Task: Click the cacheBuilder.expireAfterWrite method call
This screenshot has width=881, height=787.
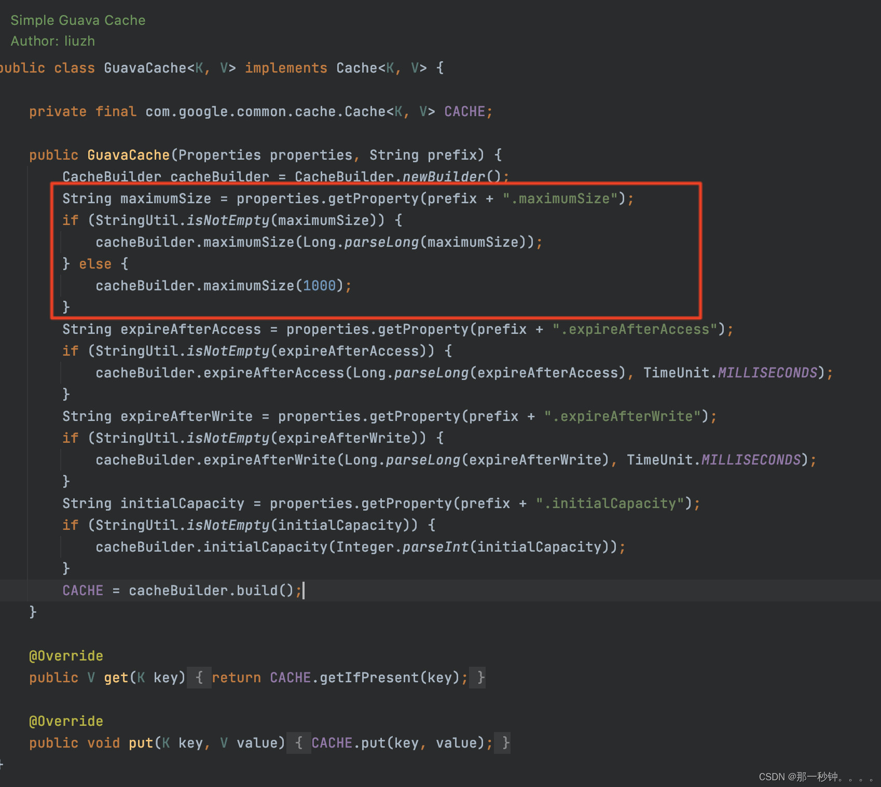Action: pos(216,460)
